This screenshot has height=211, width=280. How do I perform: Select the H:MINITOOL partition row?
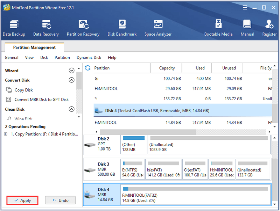183,89
